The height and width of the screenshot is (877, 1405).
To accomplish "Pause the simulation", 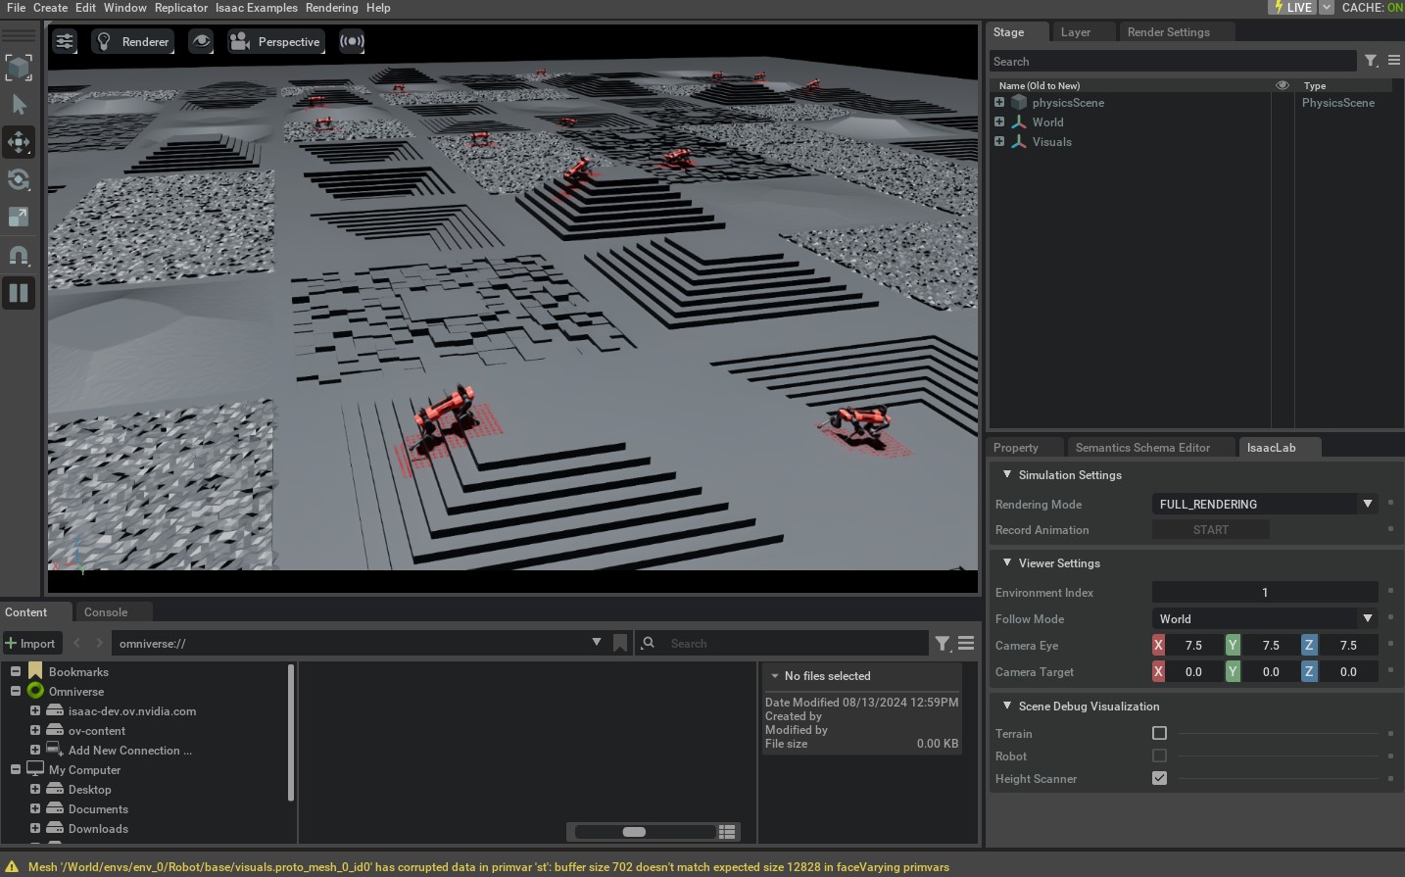I will tap(19, 292).
